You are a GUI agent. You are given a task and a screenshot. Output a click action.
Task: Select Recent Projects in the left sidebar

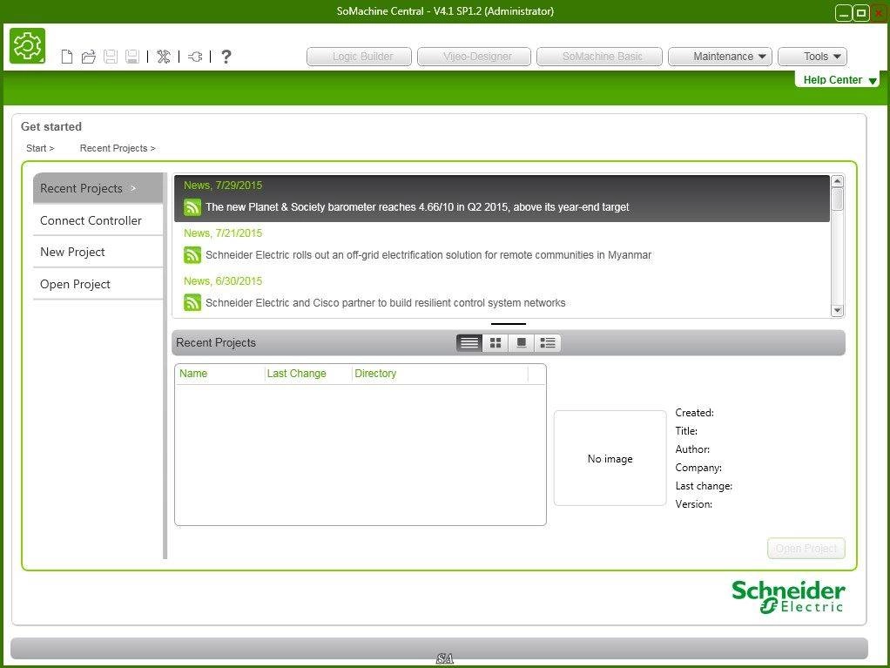[98, 188]
